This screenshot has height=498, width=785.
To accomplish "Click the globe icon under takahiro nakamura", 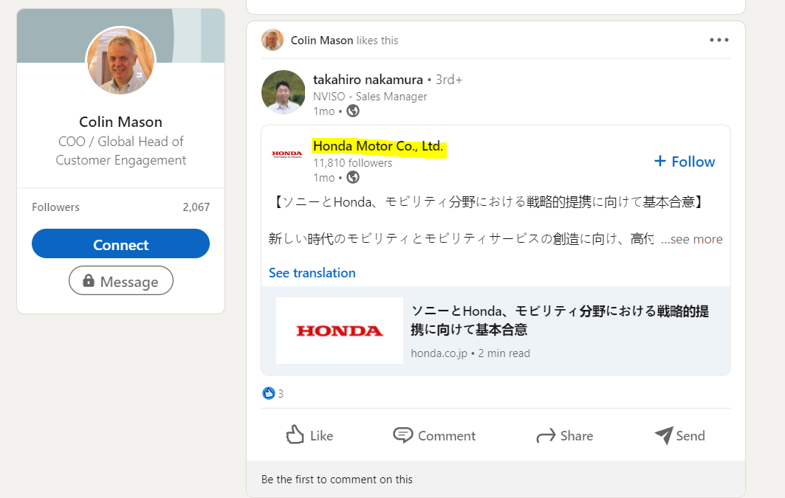I will click(x=353, y=111).
